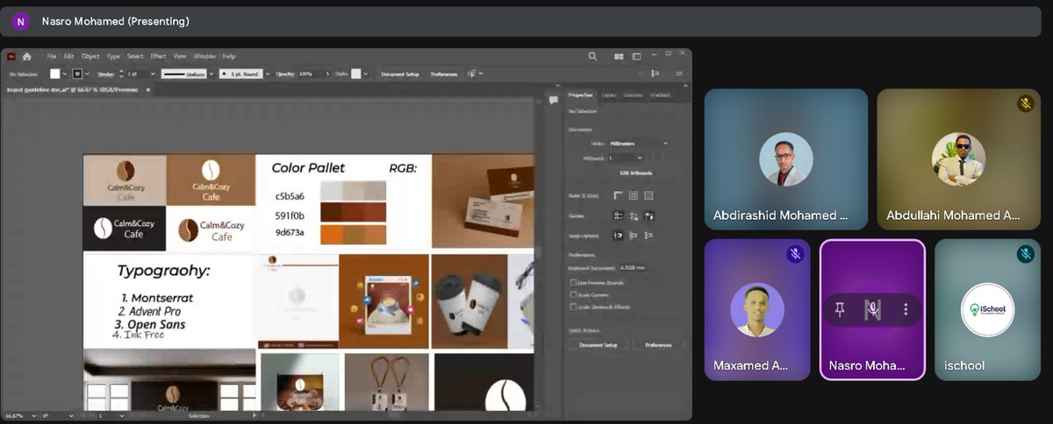1053x424 pixels.
Task: Open the comments panel speech icon
Action: 553,101
